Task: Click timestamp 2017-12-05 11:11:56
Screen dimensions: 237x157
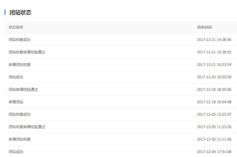Action: click(x=214, y=139)
